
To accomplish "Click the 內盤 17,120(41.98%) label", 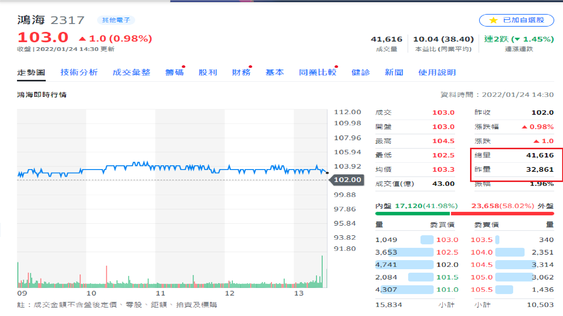I will pyautogui.click(x=416, y=206).
